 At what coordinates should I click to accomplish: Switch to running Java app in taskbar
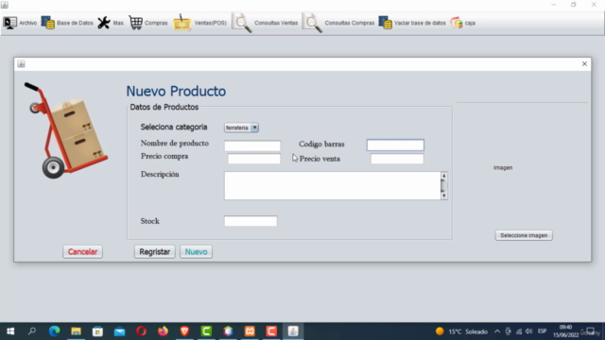(x=293, y=331)
